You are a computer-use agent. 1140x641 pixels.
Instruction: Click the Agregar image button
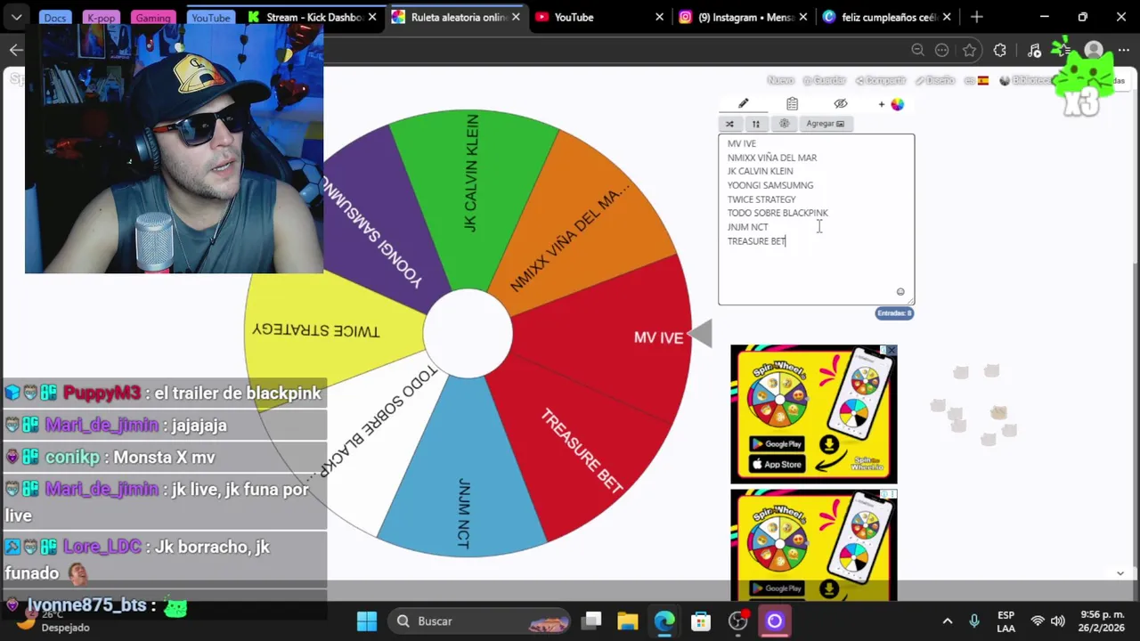point(825,124)
